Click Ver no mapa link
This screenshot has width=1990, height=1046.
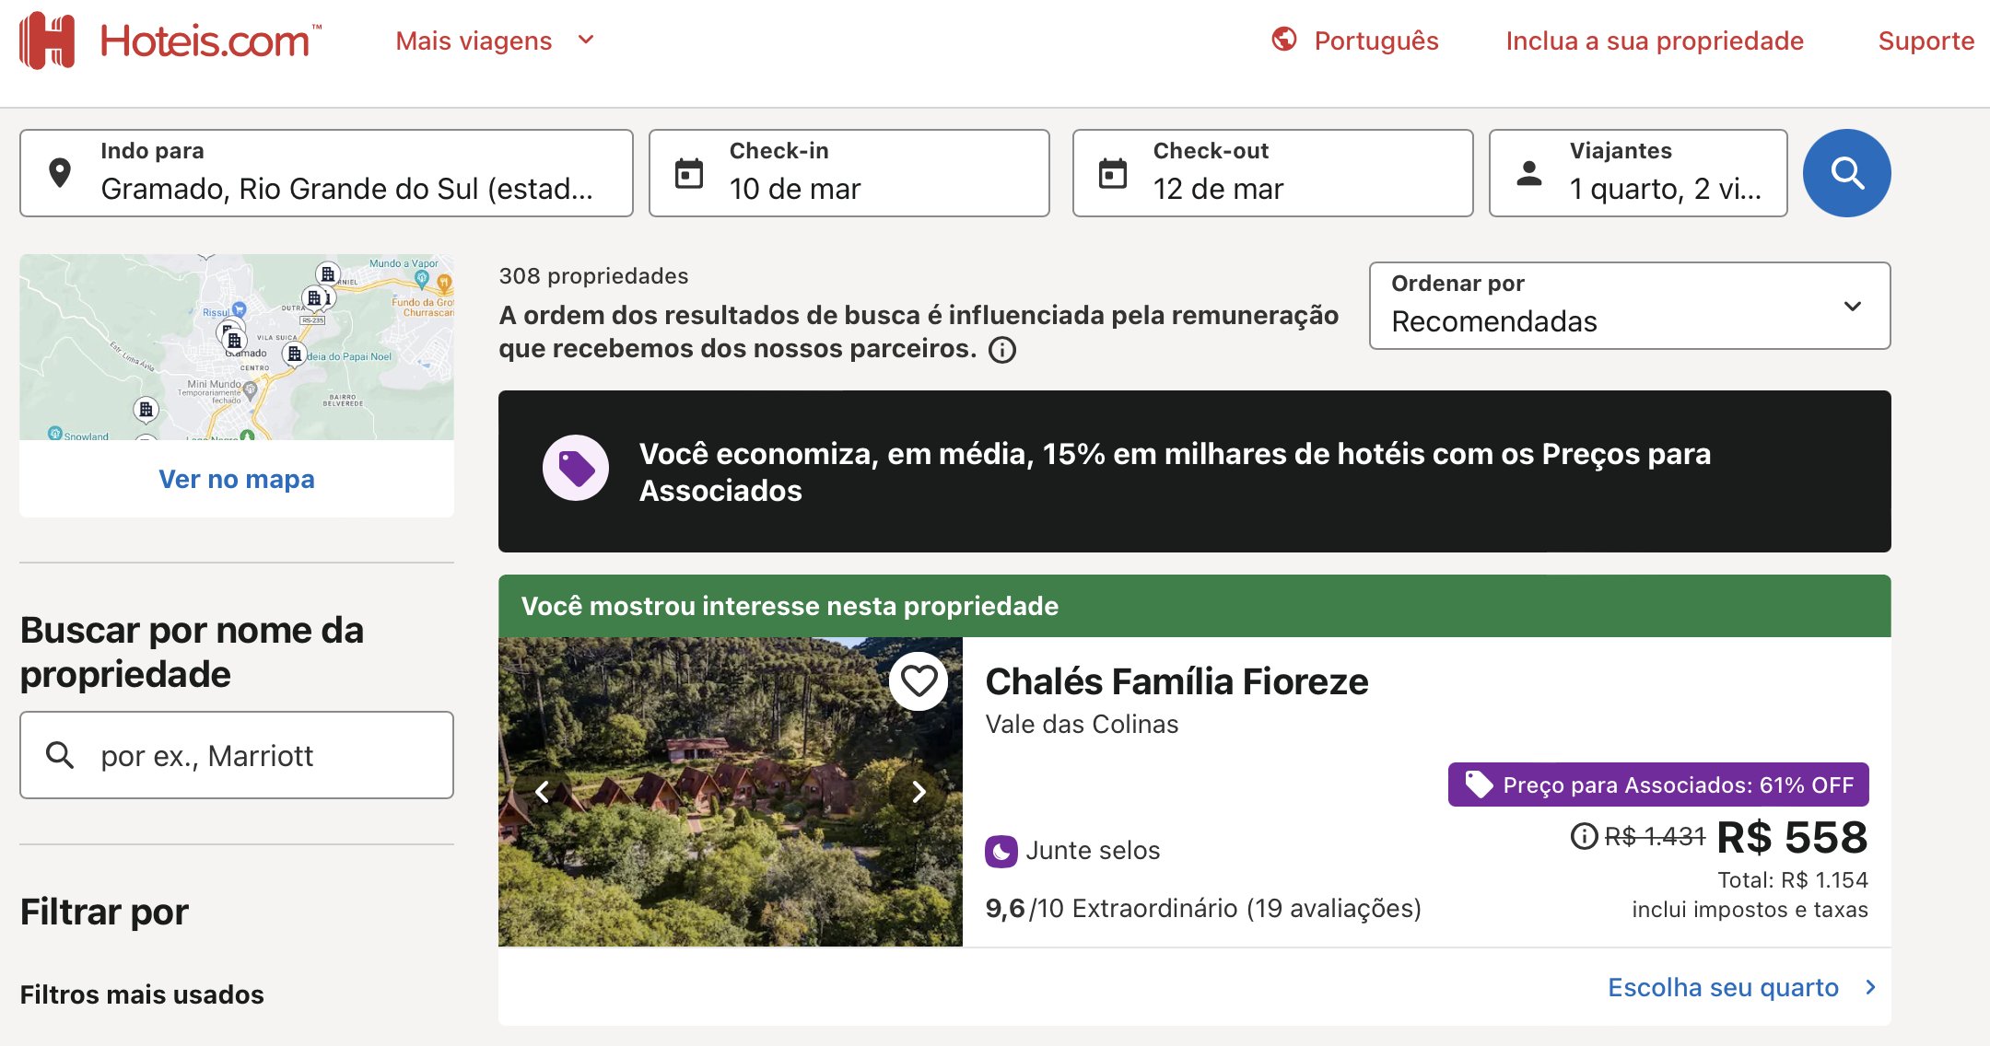pyautogui.click(x=237, y=479)
